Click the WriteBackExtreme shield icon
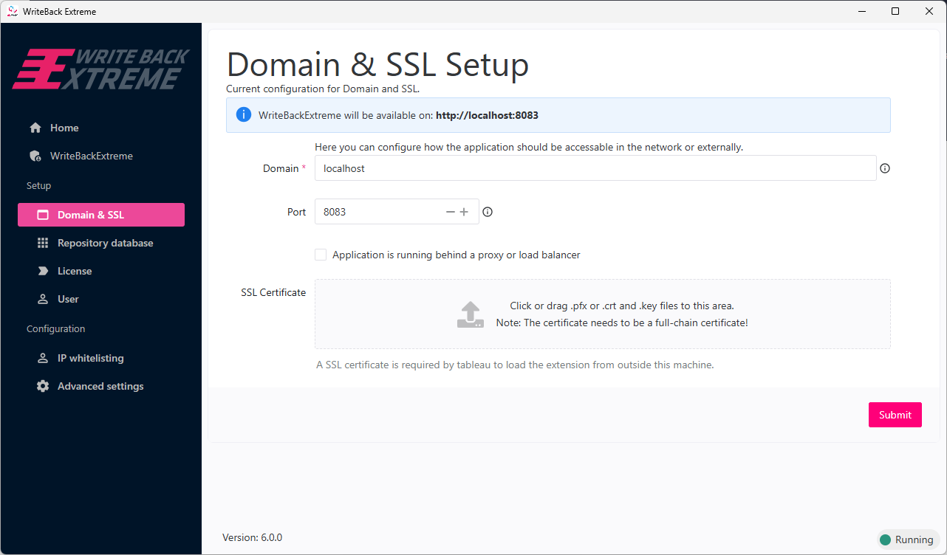Screen dimensions: 947x555 (x=35, y=156)
